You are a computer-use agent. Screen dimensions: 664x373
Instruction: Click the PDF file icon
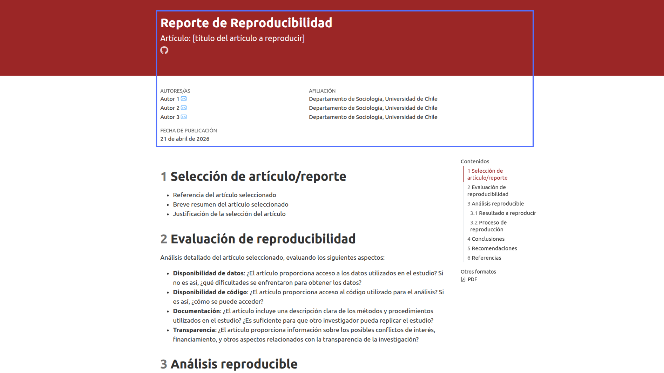[x=463, y=279]
